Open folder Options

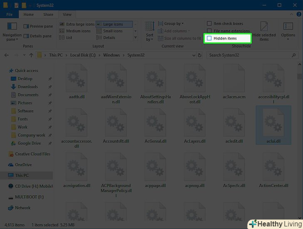288,32
